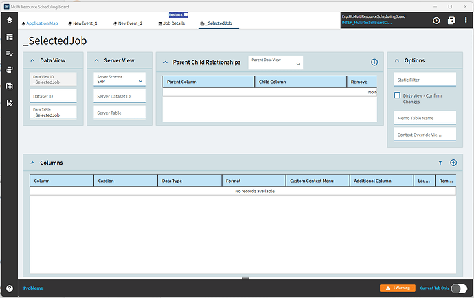Click the Data Type column header
The image size is (474, 298).
pos(190,181)
